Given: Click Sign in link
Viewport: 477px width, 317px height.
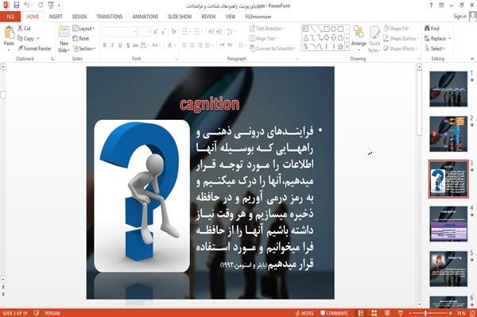Looking at the screenshot, I should [460, 17].
